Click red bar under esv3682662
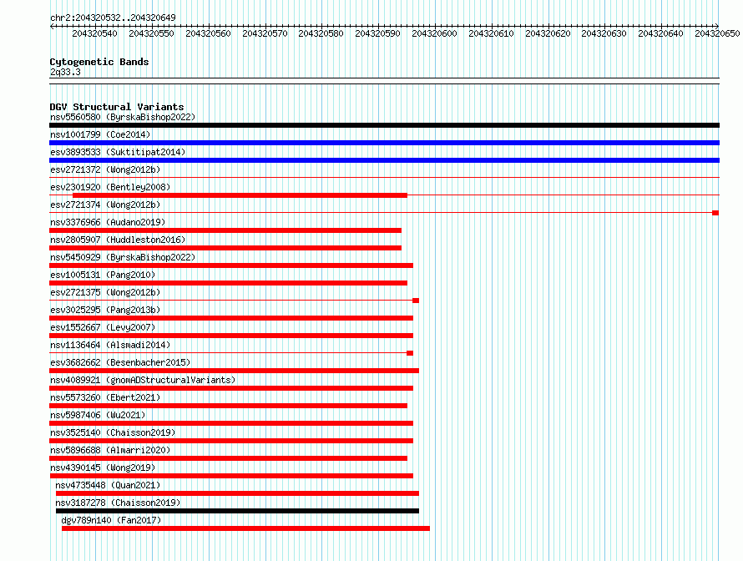 click(x=234, y=371)
